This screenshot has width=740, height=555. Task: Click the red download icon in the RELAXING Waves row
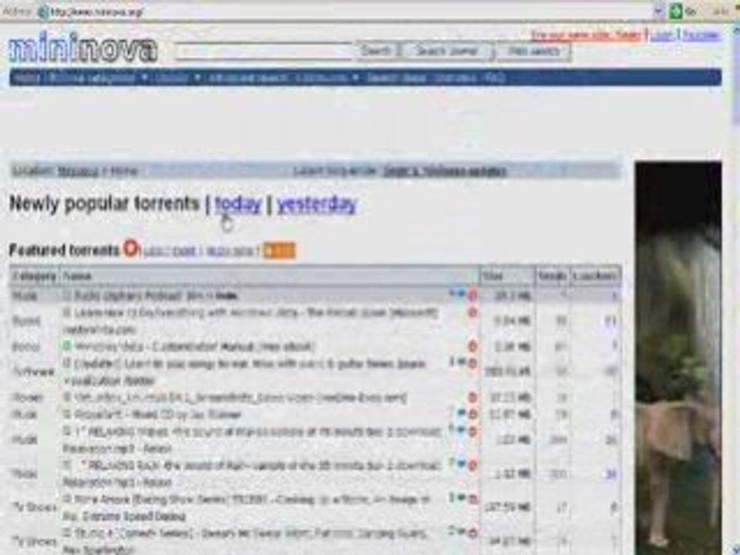coord(473,432)
